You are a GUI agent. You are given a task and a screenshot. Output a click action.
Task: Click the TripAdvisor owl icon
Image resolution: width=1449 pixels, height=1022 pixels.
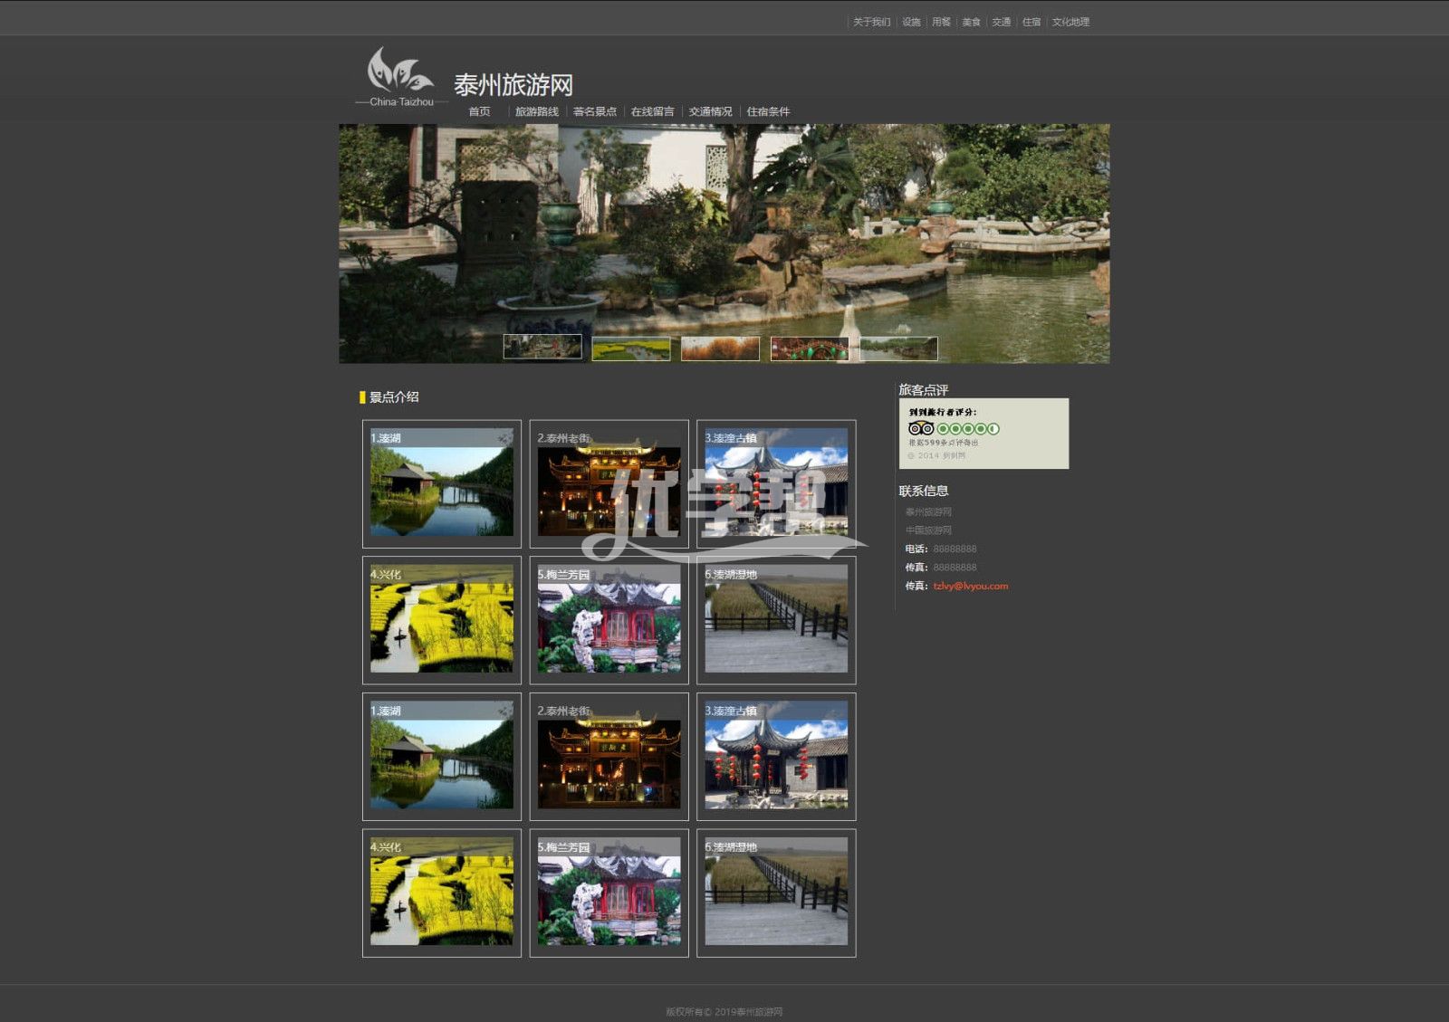(x=920, y=428)
